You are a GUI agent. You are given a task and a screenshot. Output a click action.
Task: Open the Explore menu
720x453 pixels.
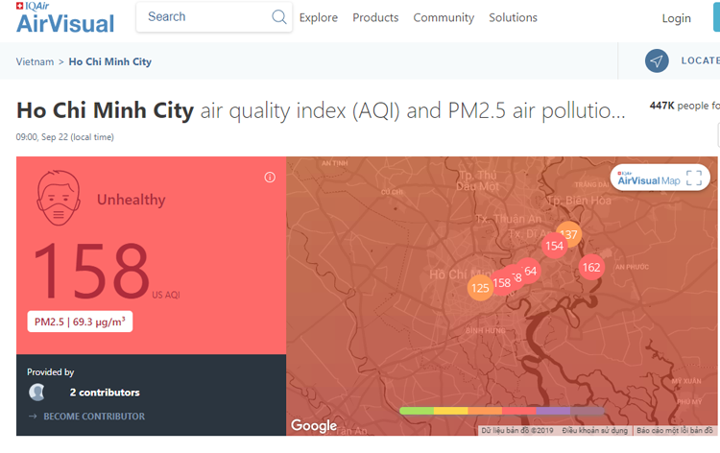coord(319,17)
